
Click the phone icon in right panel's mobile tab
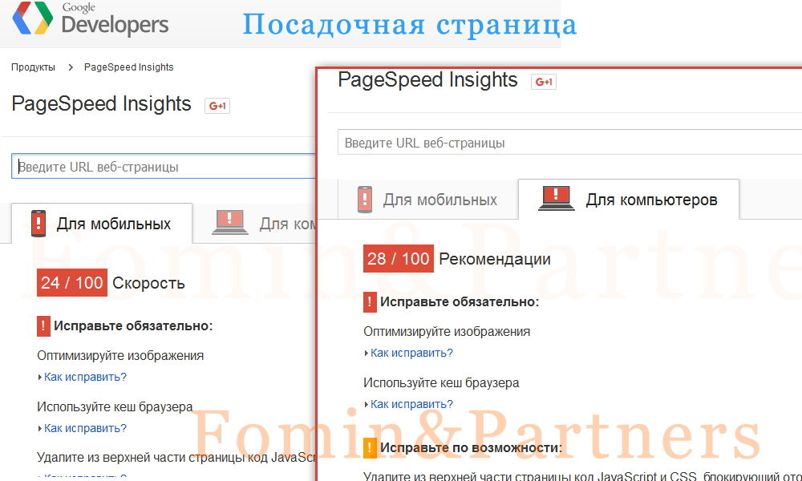tap(365, 200)
